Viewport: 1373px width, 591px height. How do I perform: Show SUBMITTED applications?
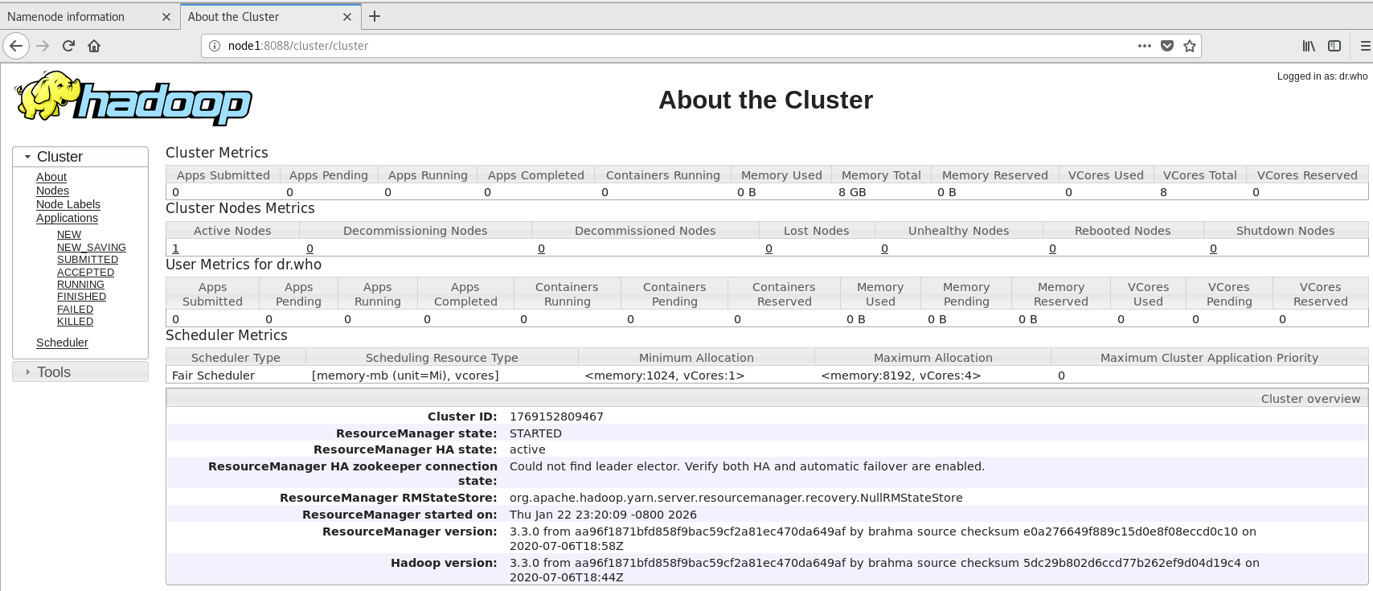point(88,260)
